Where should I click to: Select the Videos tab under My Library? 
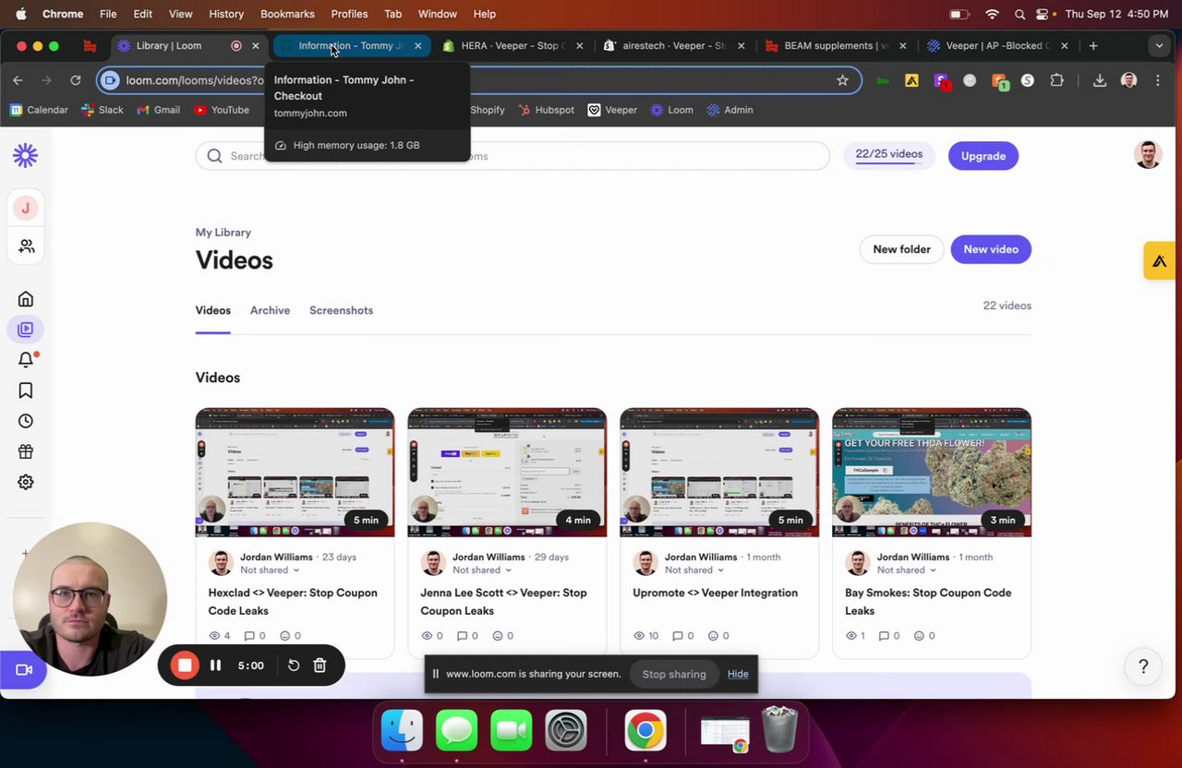coord(212,310)
